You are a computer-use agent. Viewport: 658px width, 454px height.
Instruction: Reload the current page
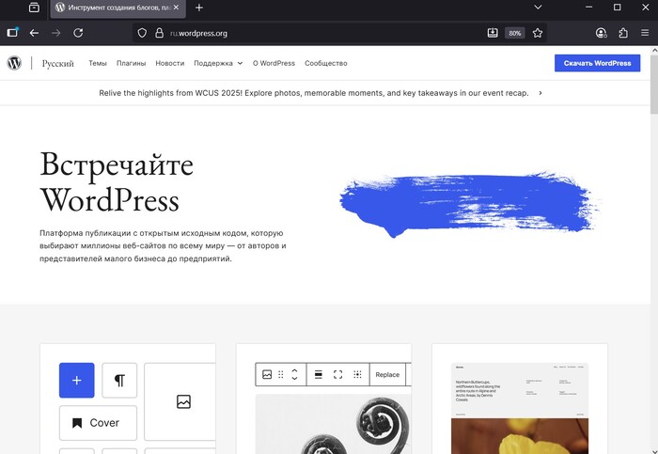tap(78, 33)
